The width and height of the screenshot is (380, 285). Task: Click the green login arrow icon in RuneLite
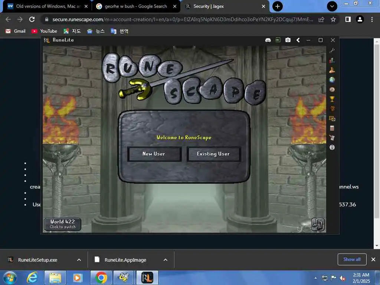tap(278, 40)
